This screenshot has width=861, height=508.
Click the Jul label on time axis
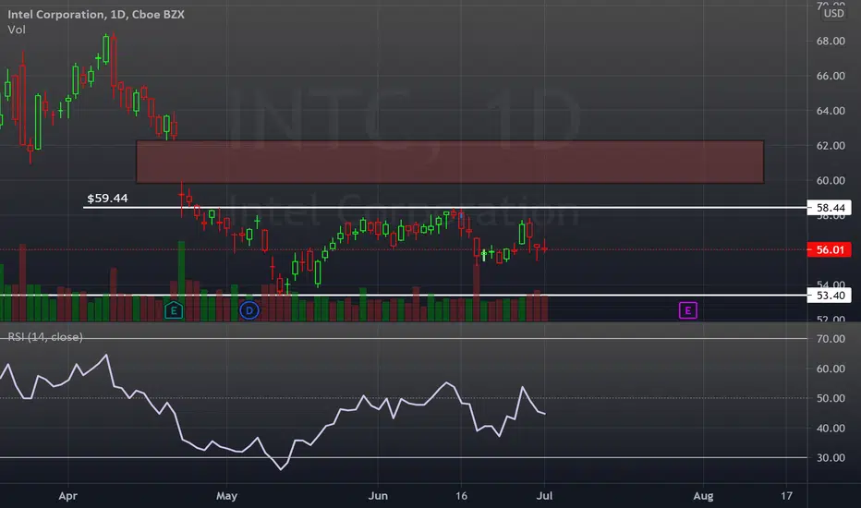click(x=544, y=496)
